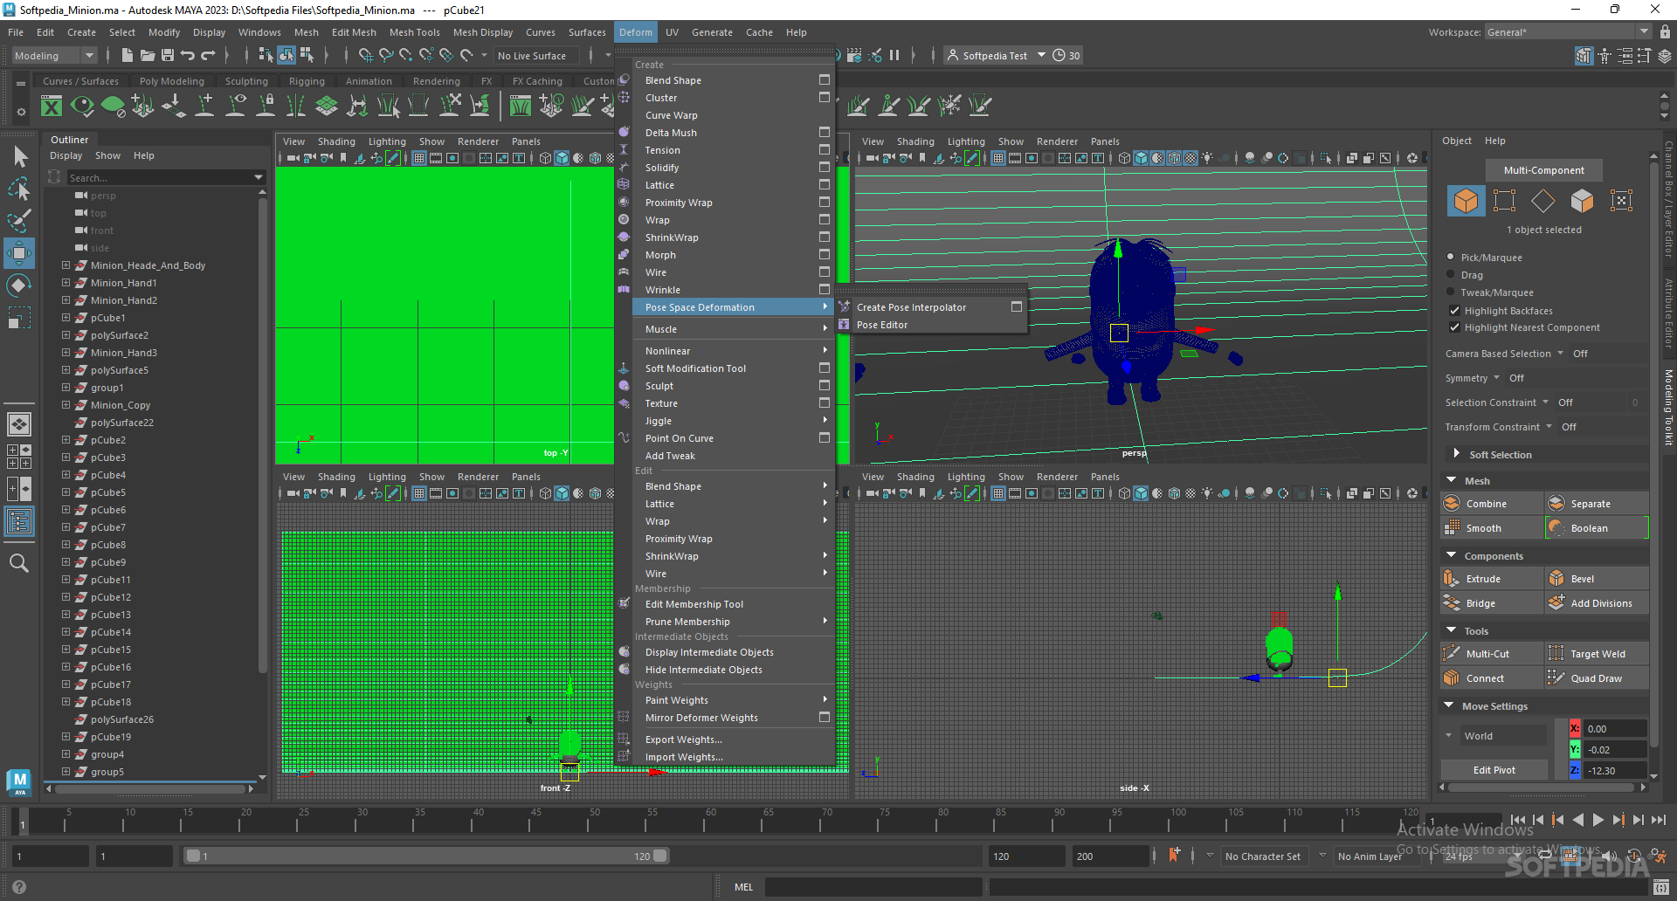Open Create Pose Interpolator option box
The image size is (1677, 901).
1016,306
